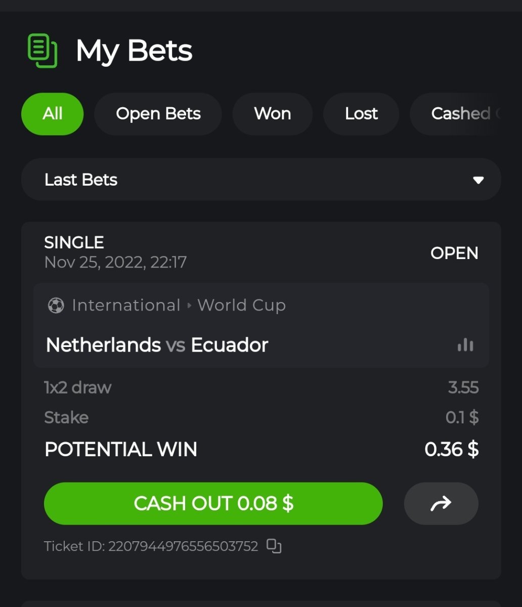Filter by Lost bets

click(x=361, y=114)
